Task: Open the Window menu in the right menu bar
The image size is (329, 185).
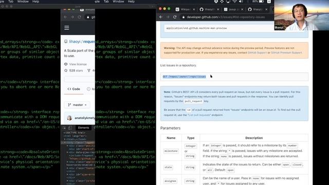Action: point(118,2)
